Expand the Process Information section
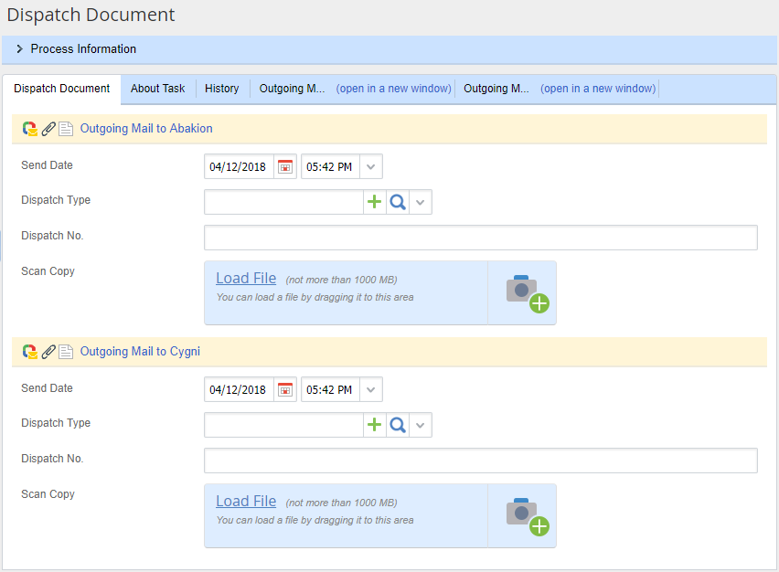The image size is (779, 572). pos(20,49)
